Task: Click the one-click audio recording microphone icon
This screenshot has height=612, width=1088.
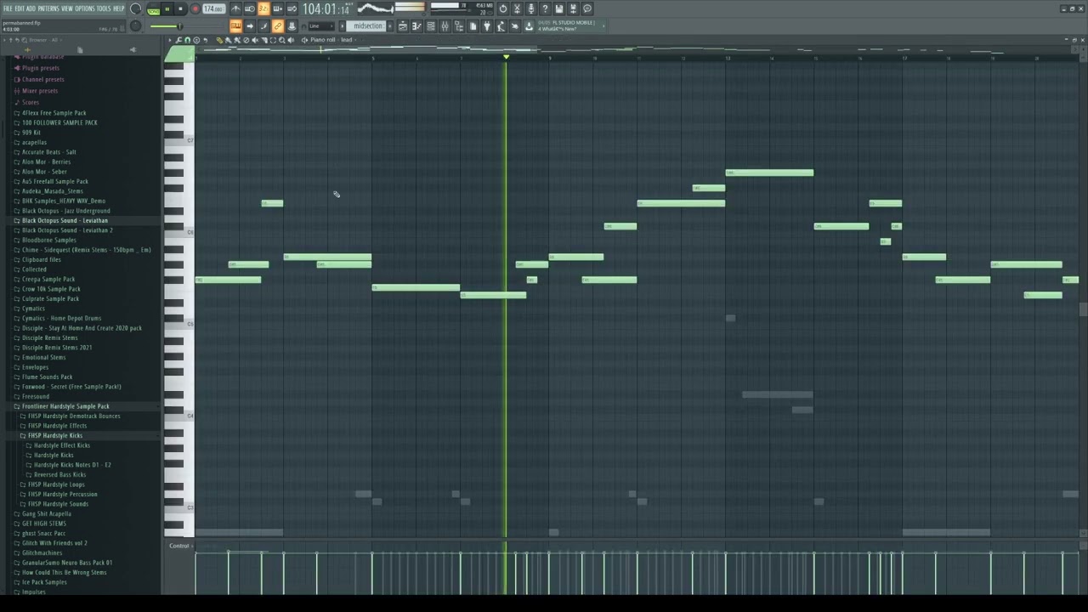Action: coord(530,8)
